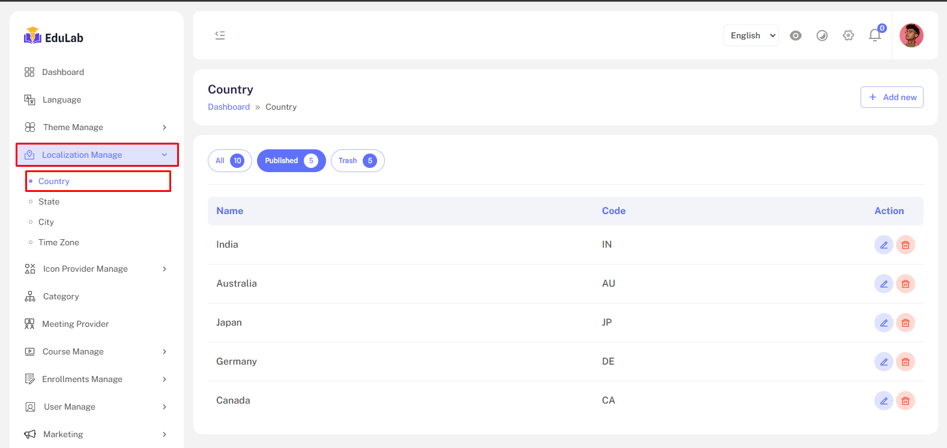Delete the Australia country row
The image size is (947, 448).
[x=905, y=284]
